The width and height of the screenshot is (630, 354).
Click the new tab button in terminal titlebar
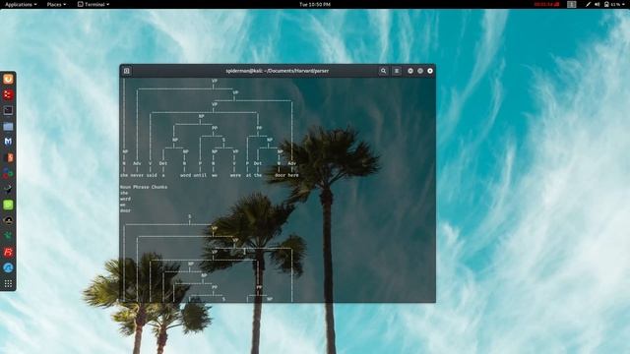pos(127,71)
